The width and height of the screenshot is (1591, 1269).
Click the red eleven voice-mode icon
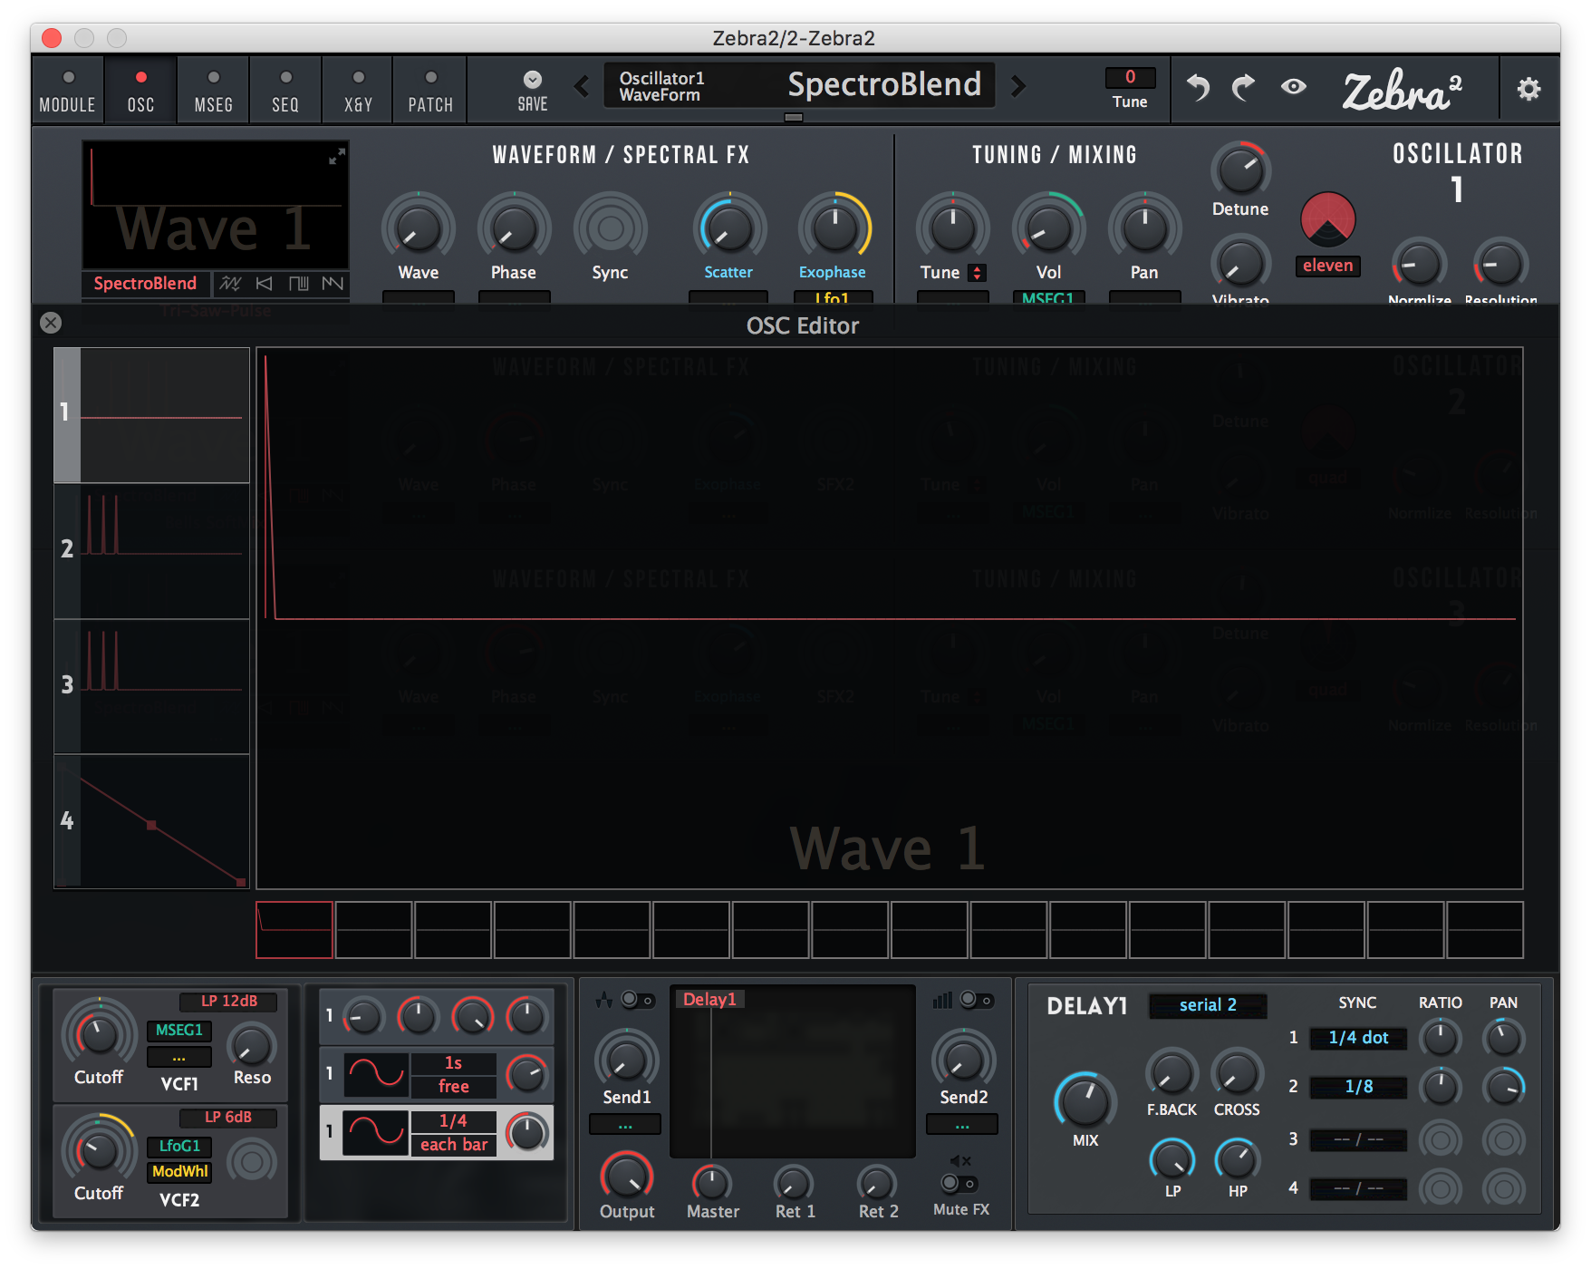[1327, 219]
